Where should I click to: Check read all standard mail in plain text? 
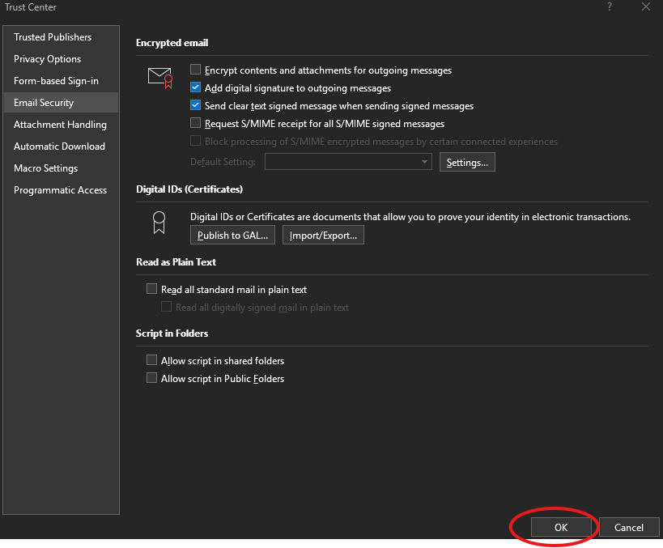click(x=151, y=288)
